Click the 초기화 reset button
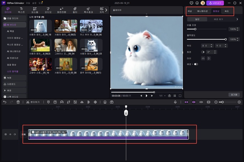This screenshot has height=162, width=244. [233, 95]
